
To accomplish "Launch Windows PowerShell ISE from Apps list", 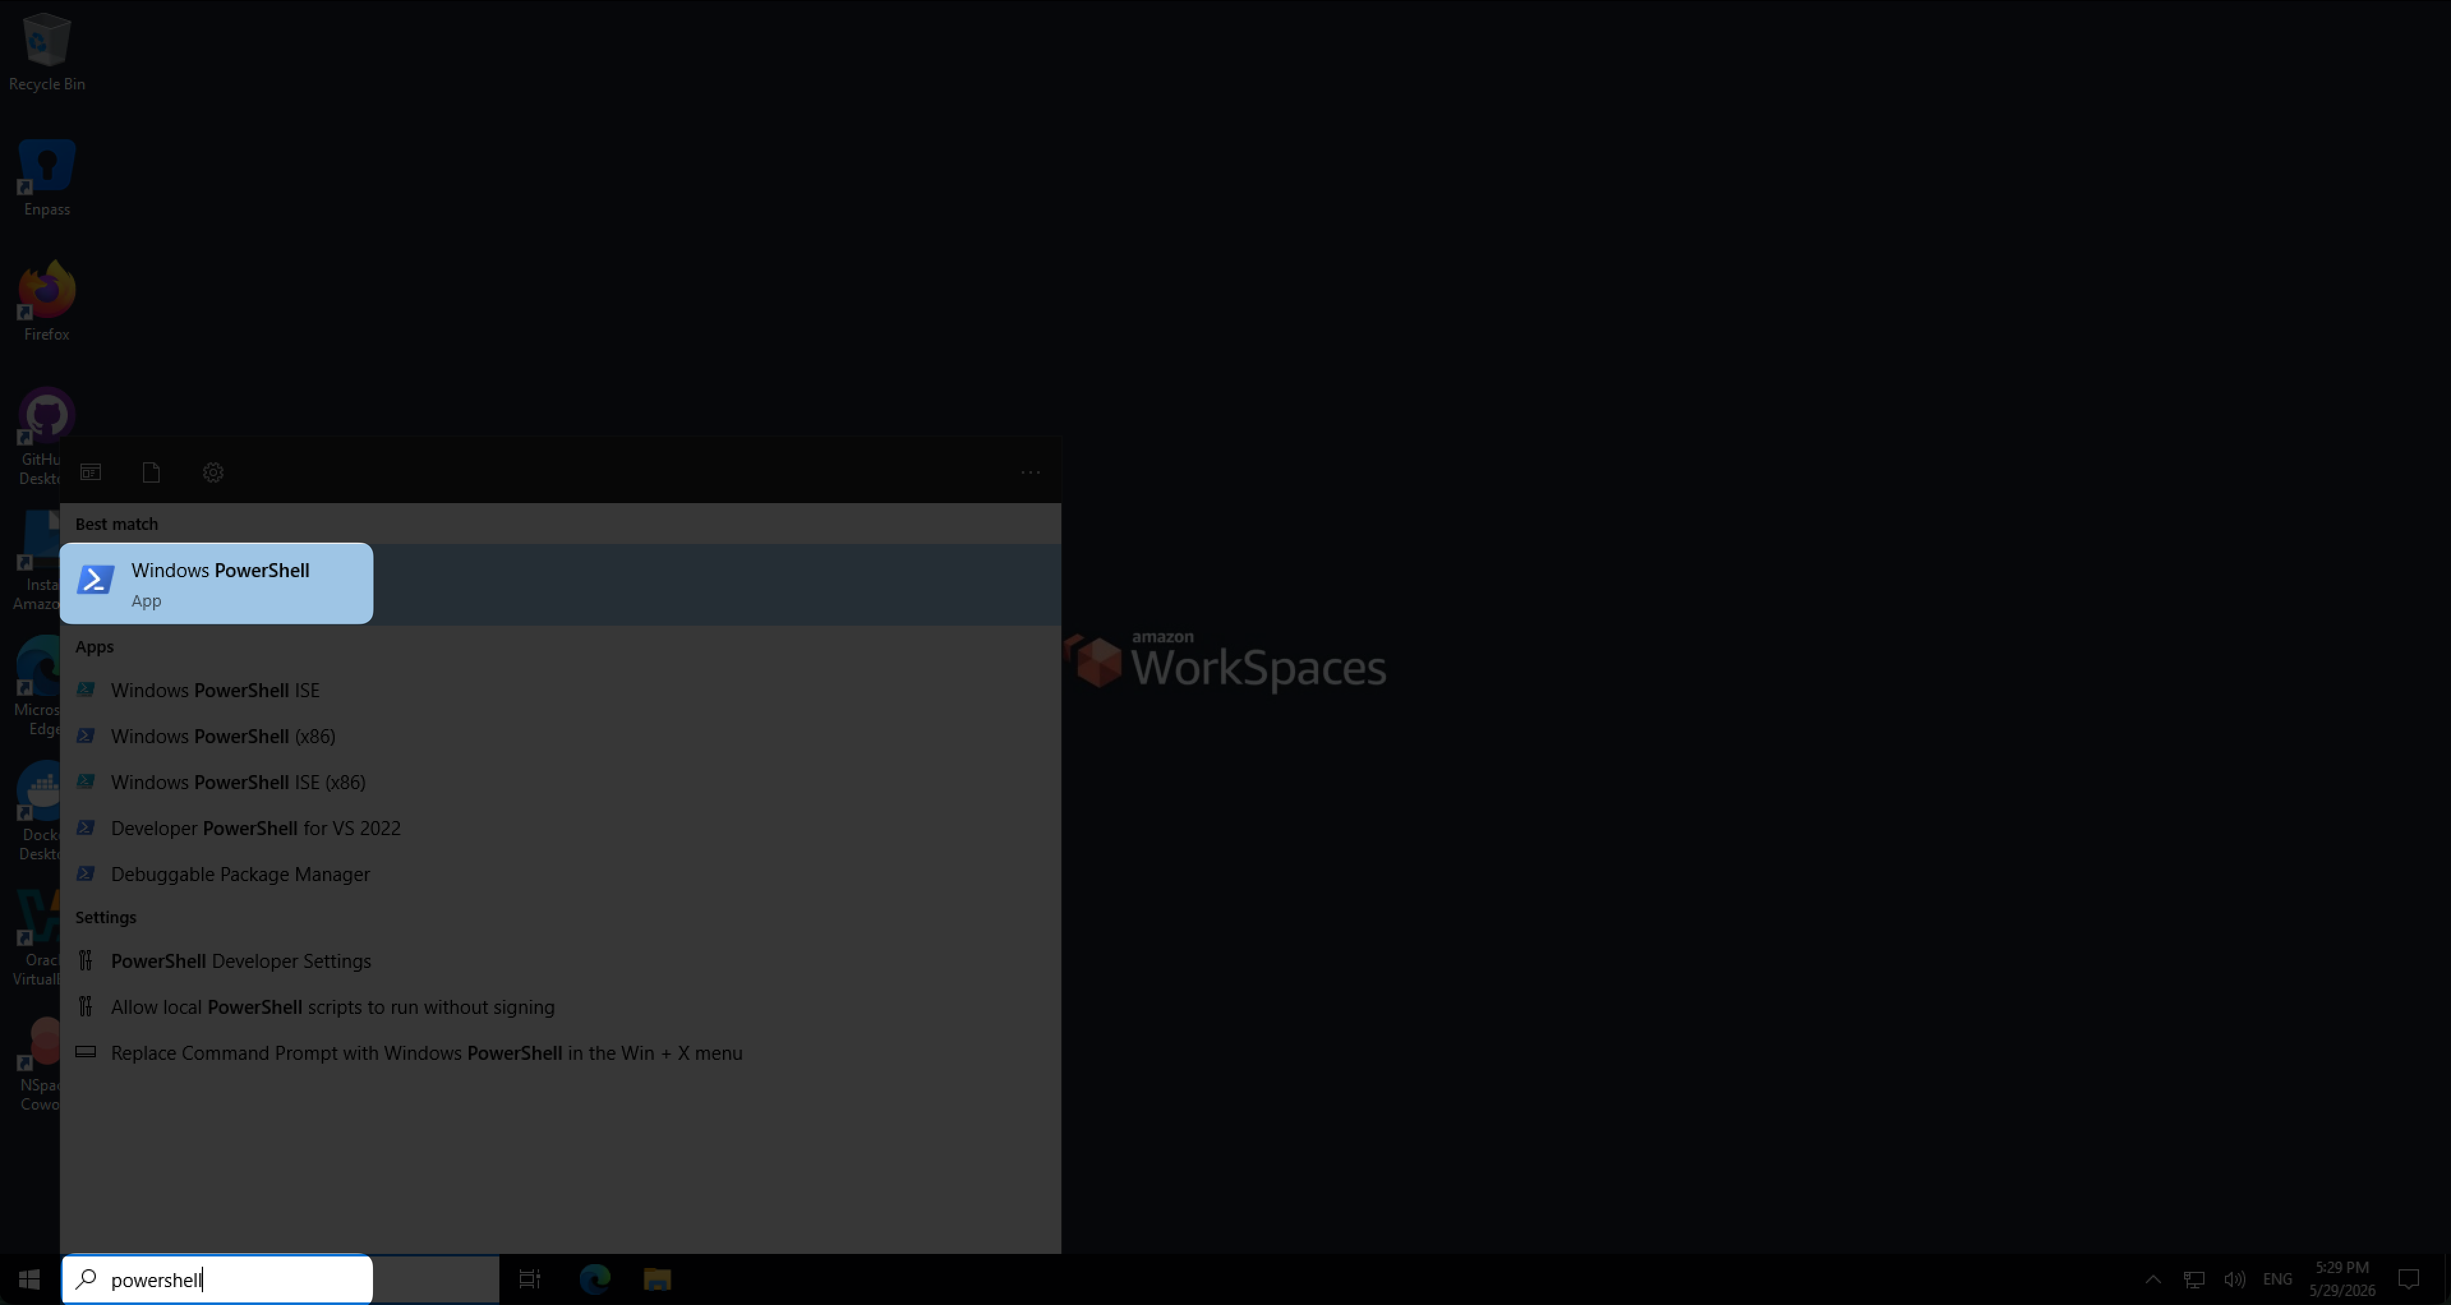I will (561, 691).
